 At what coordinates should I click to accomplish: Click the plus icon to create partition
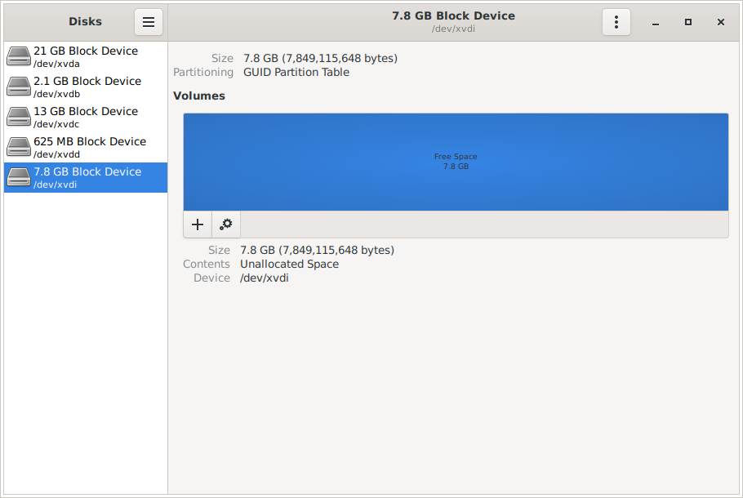tap(198, 225)
